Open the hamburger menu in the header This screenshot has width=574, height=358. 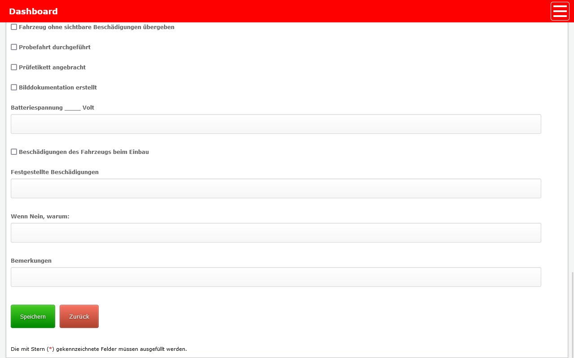(560, 11)
